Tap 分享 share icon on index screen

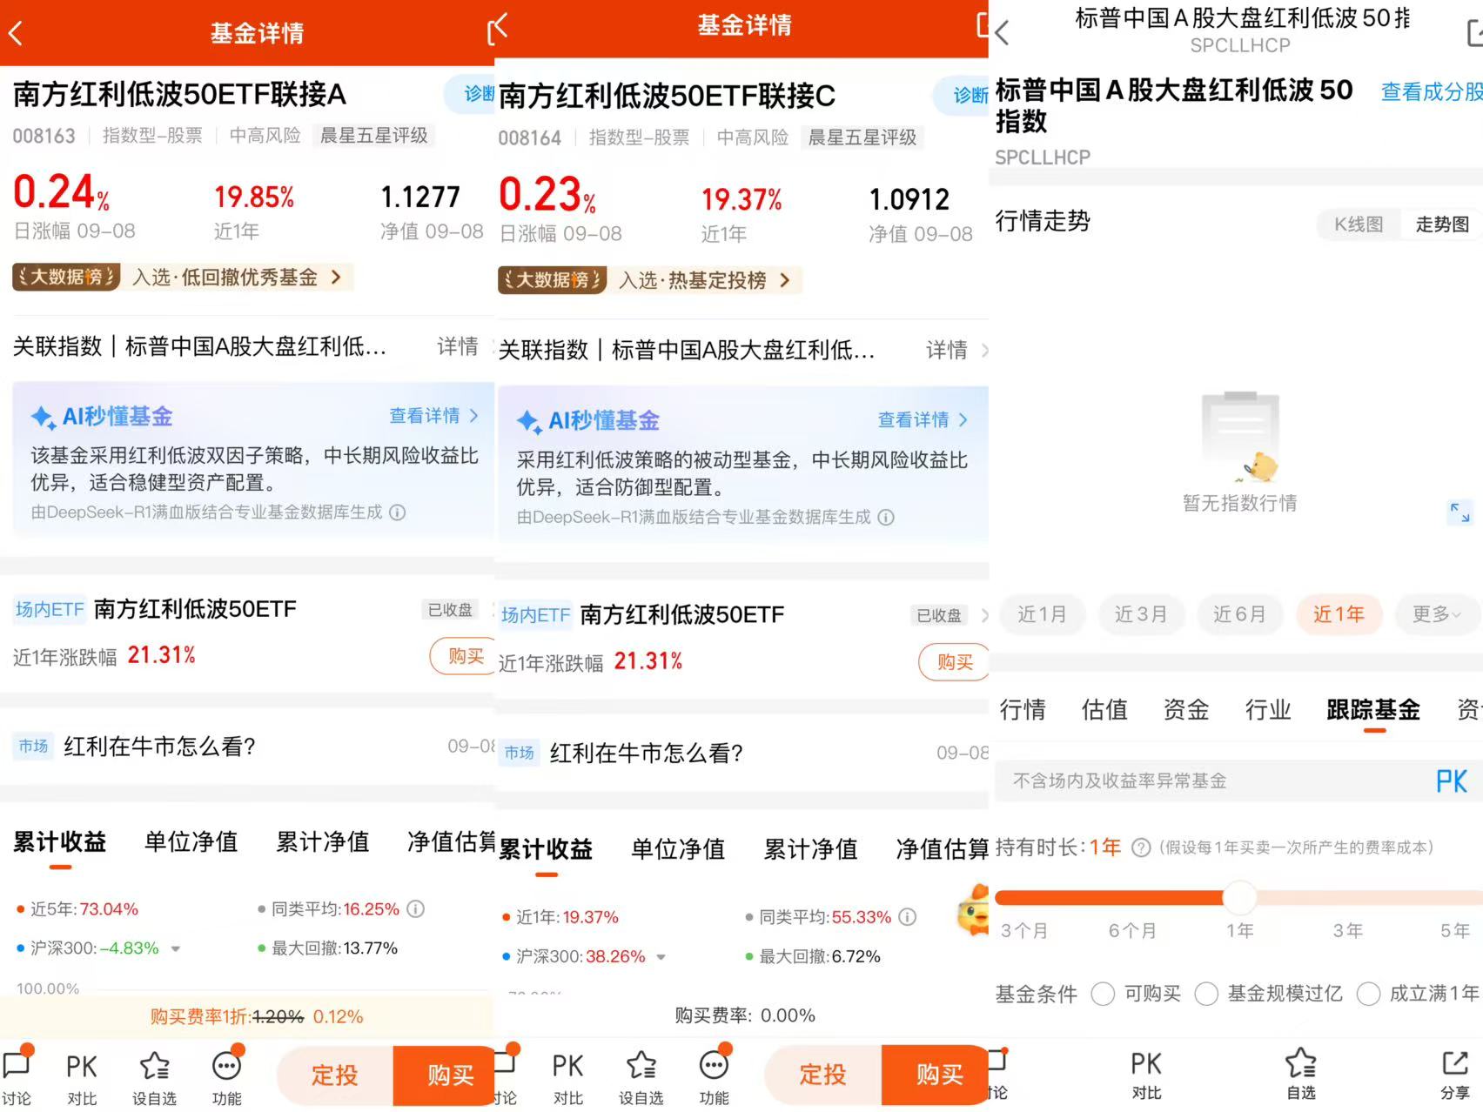pos(1454,1075)
